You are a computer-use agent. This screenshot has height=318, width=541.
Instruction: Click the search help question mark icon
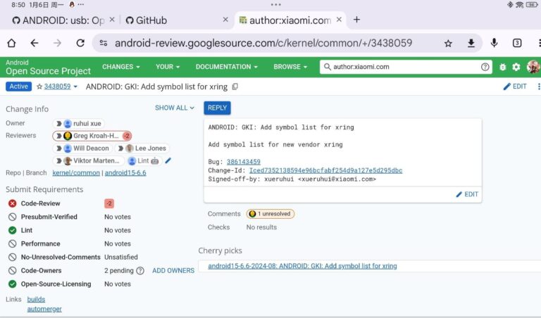tap(485, 67)
